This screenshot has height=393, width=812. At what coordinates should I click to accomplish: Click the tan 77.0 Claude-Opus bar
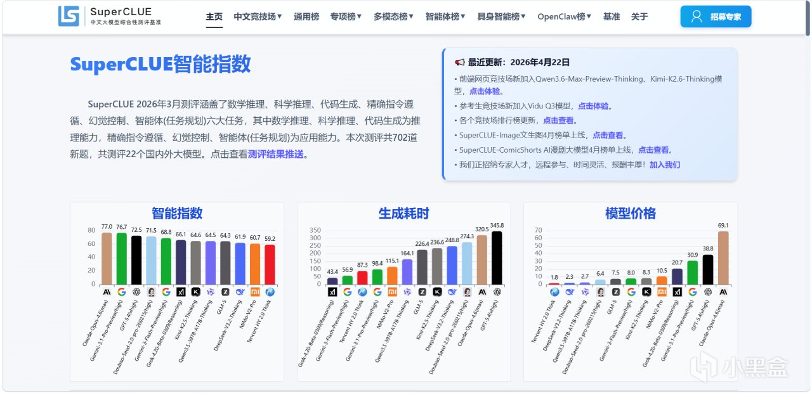[107, 258]
